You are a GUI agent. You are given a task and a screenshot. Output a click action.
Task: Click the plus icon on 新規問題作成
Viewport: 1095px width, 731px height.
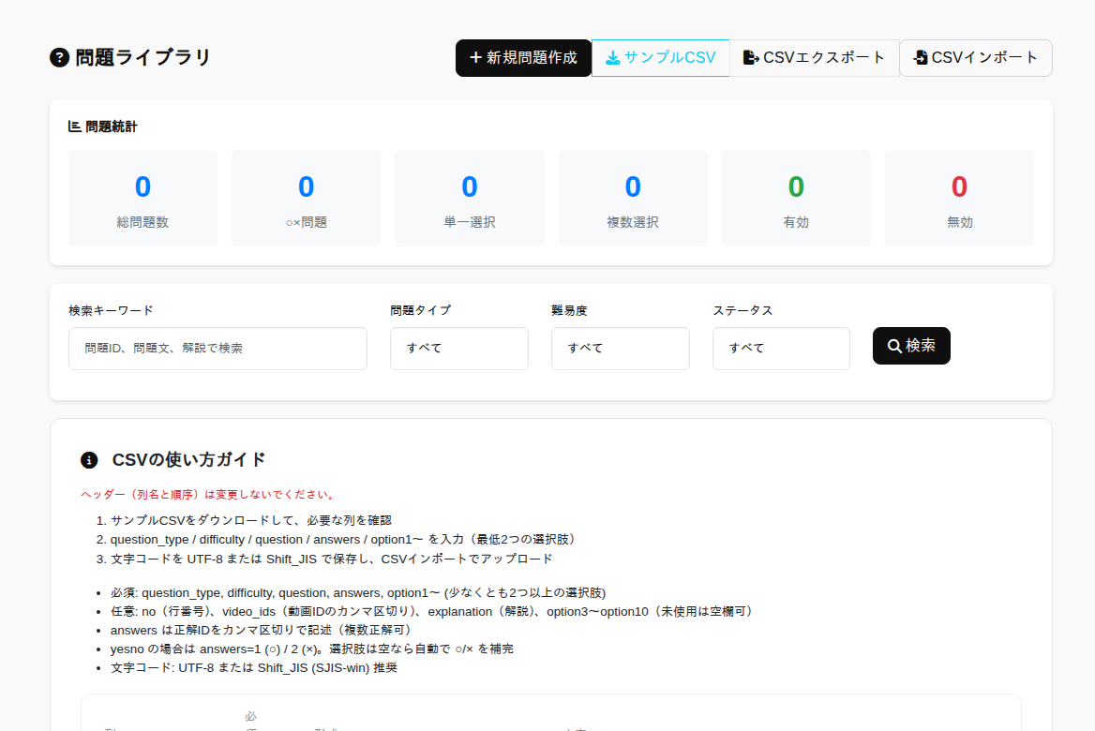tap(475, 57)
